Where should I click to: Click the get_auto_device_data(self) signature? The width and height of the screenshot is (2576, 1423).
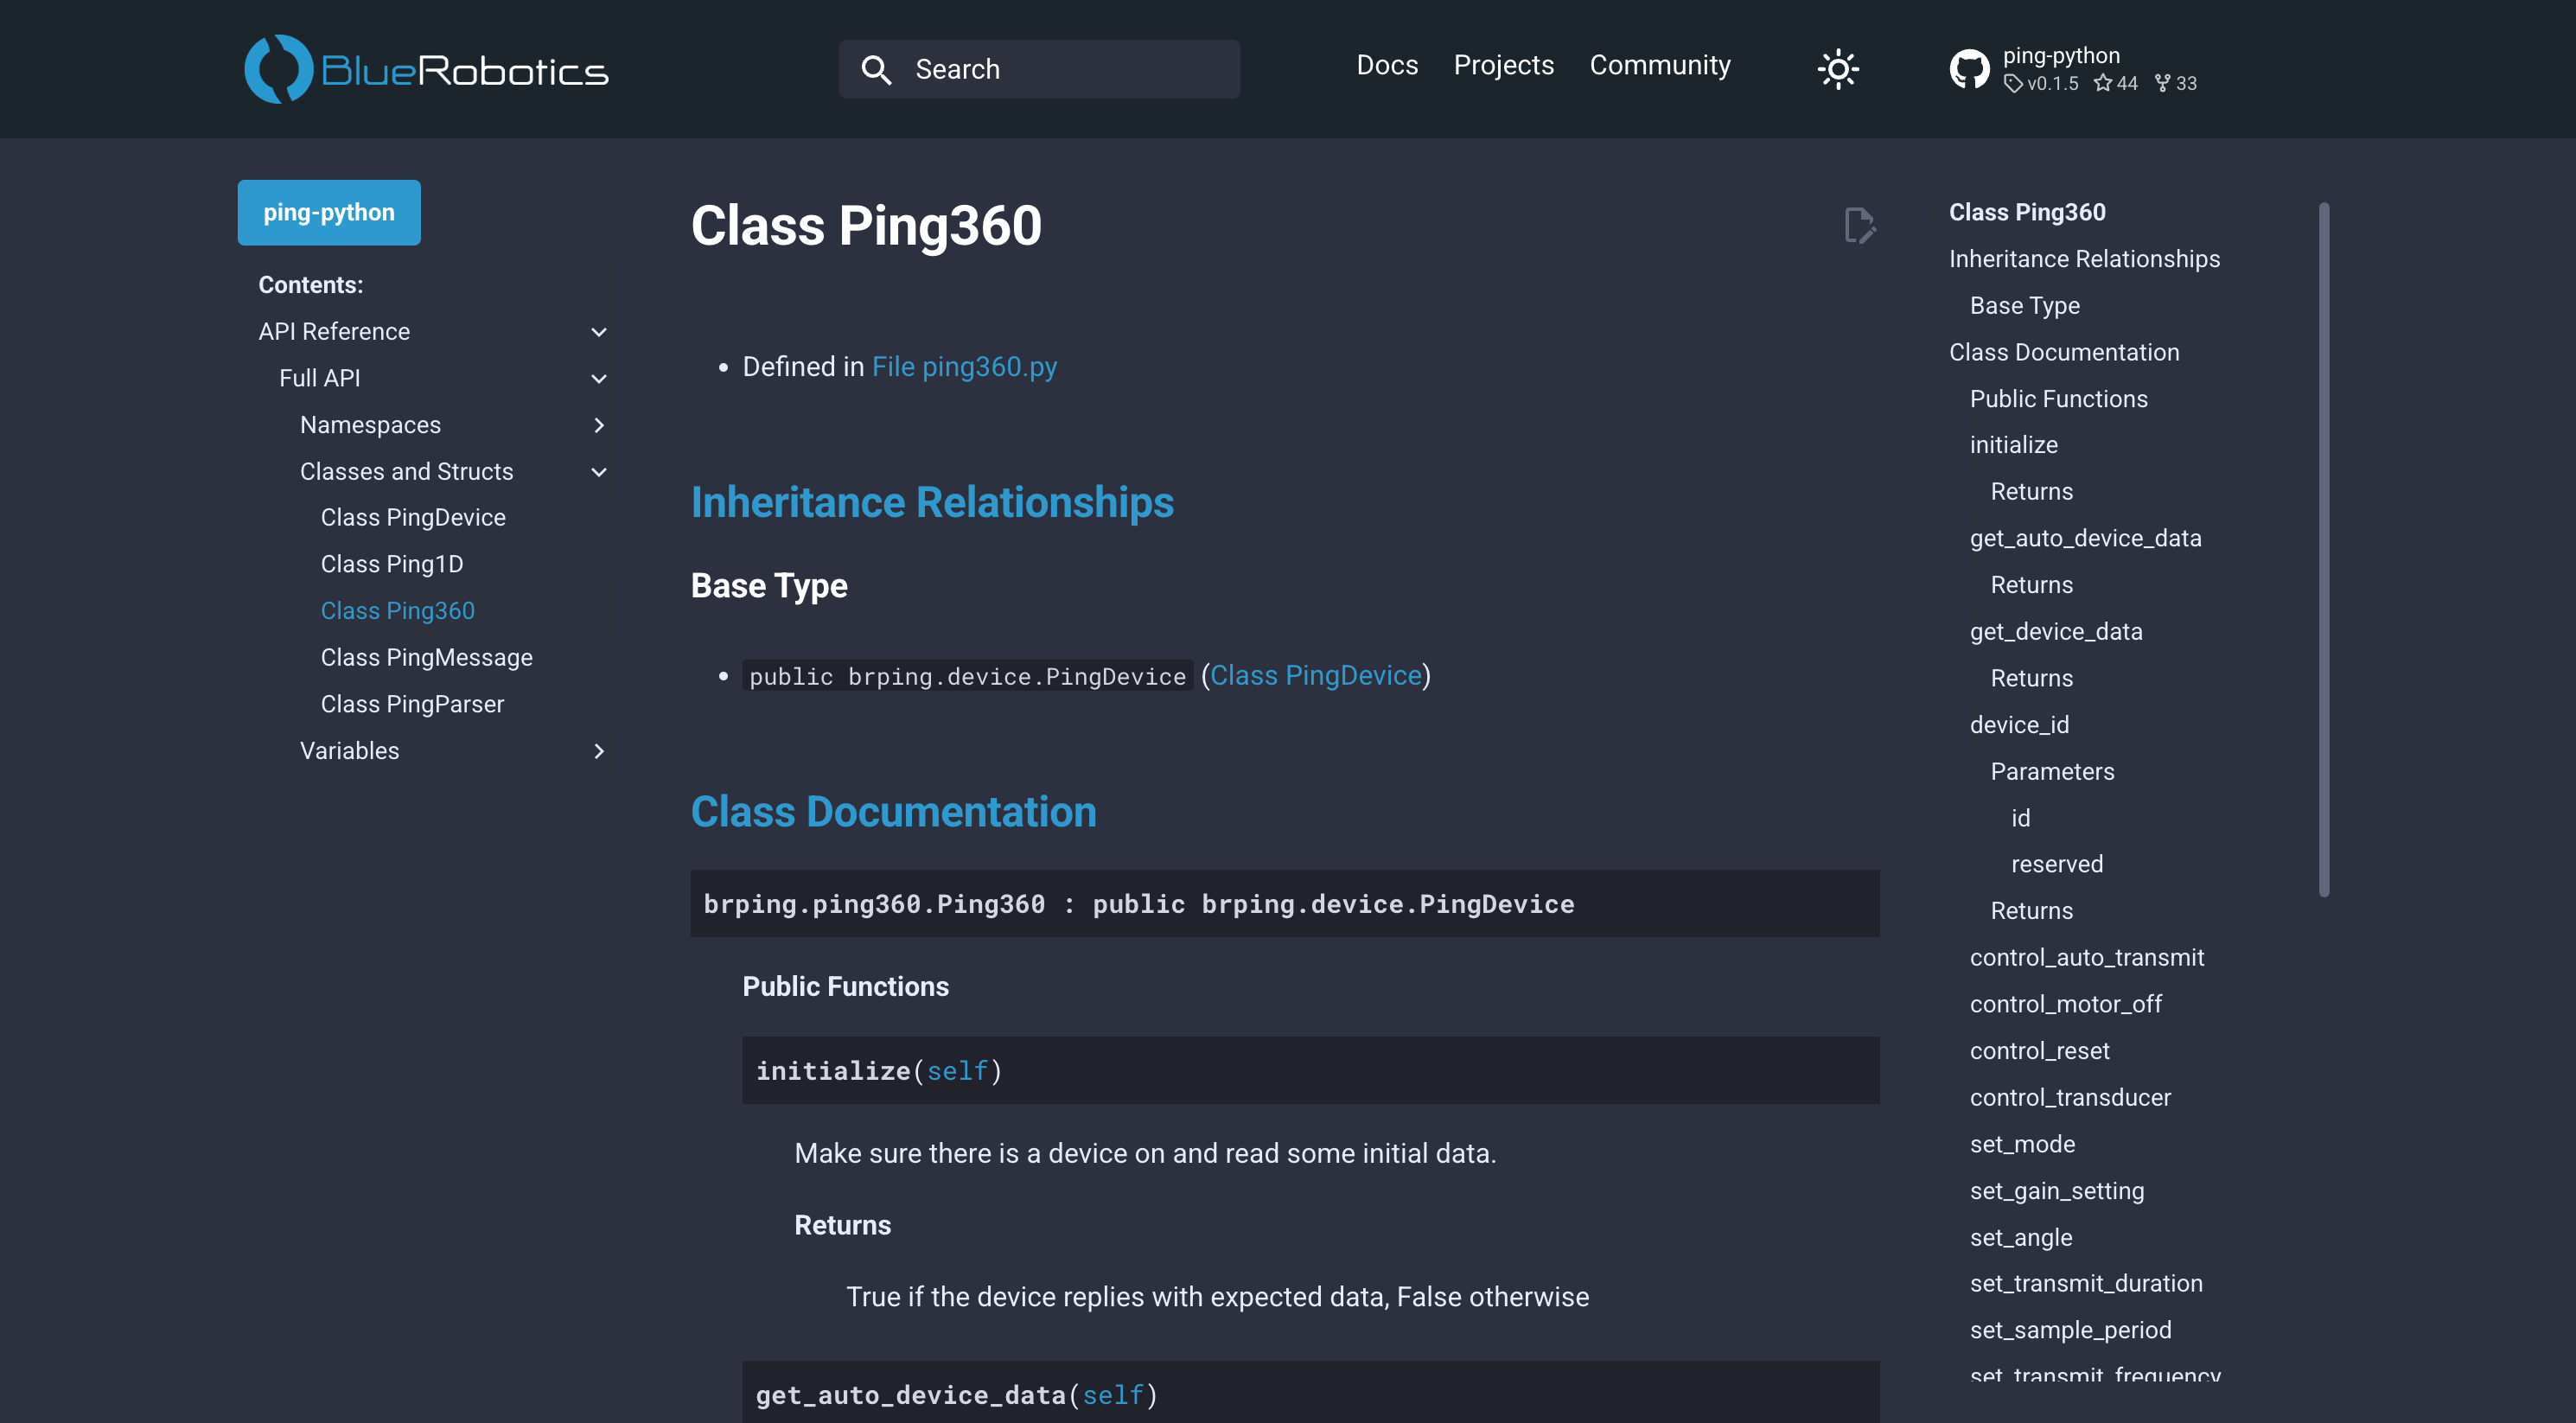pyautogui.click(x=1310, y=1392)
